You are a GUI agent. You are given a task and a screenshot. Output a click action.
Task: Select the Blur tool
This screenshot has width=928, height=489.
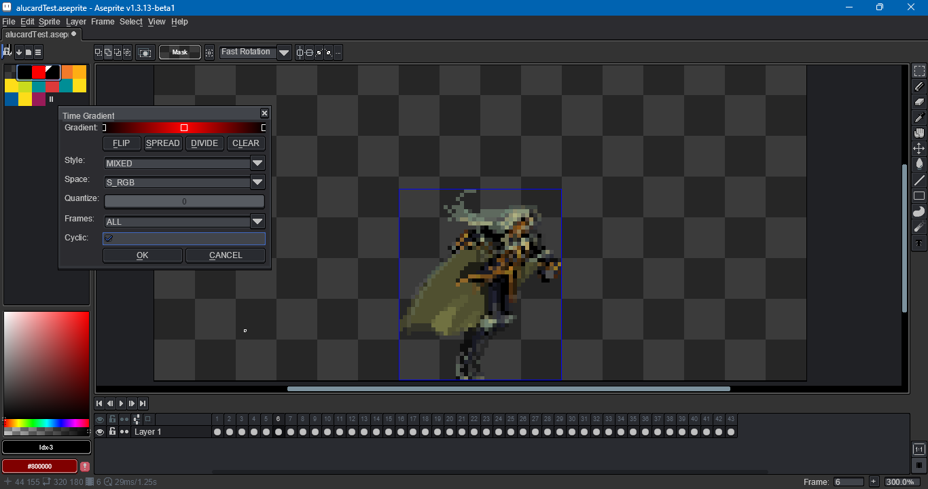pyautogui.click(x=919, y=227)
